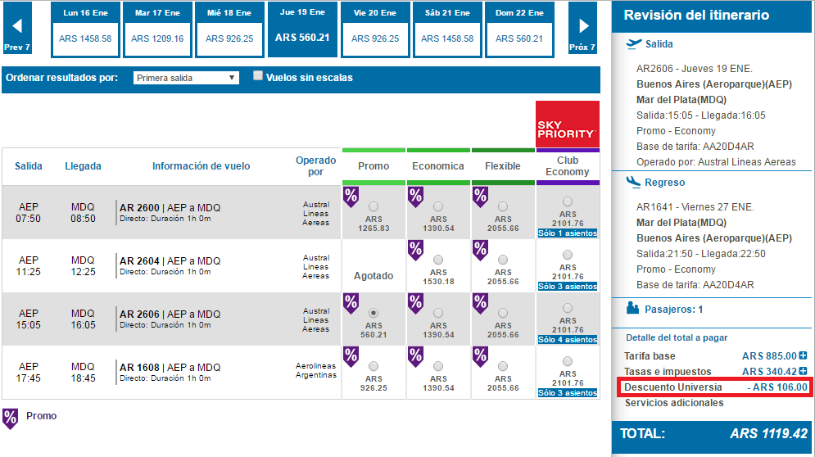Open Detalle del total a pagar
Image resolution: width=815 pixels, height=457 pixels.
(x=677, y=338)
